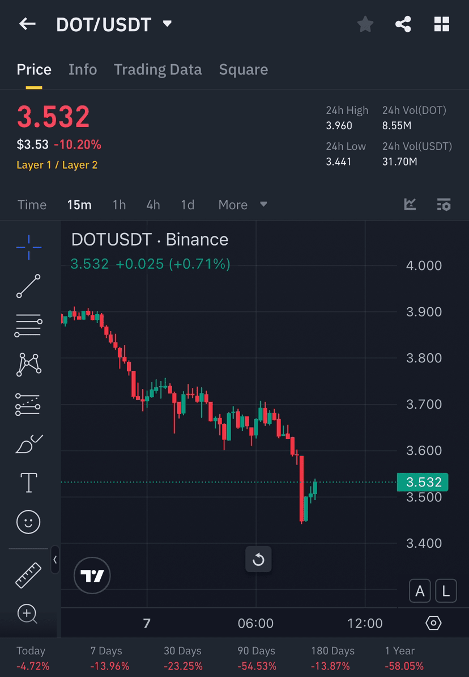Click the 06:00 time axis label

tap(255, 623)
